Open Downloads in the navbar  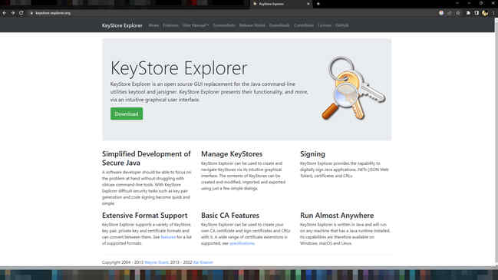[279, 25]
